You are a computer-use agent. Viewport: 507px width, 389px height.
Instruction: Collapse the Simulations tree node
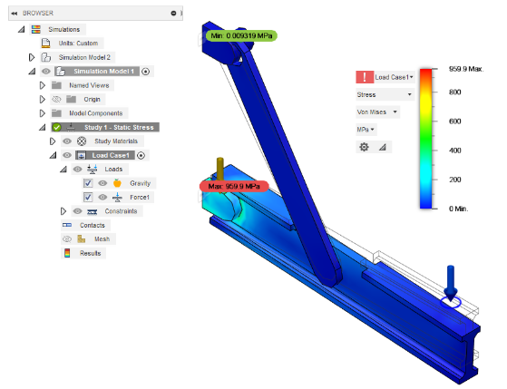click(x=22, y=30)
